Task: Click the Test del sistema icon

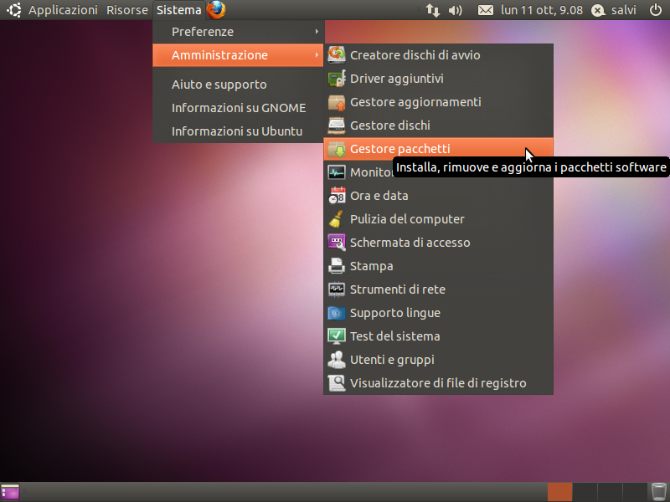Action: (x=337, y=336)
